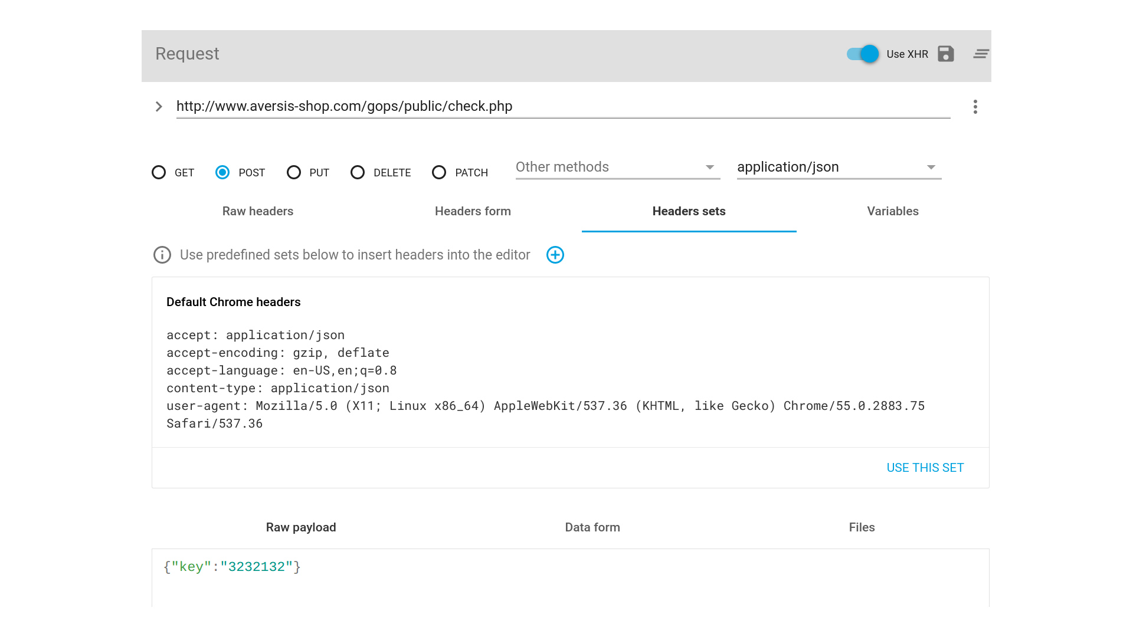The image size is (1133, 637).
Task: Switch to the Data form tab
Action: coord(592,527)
